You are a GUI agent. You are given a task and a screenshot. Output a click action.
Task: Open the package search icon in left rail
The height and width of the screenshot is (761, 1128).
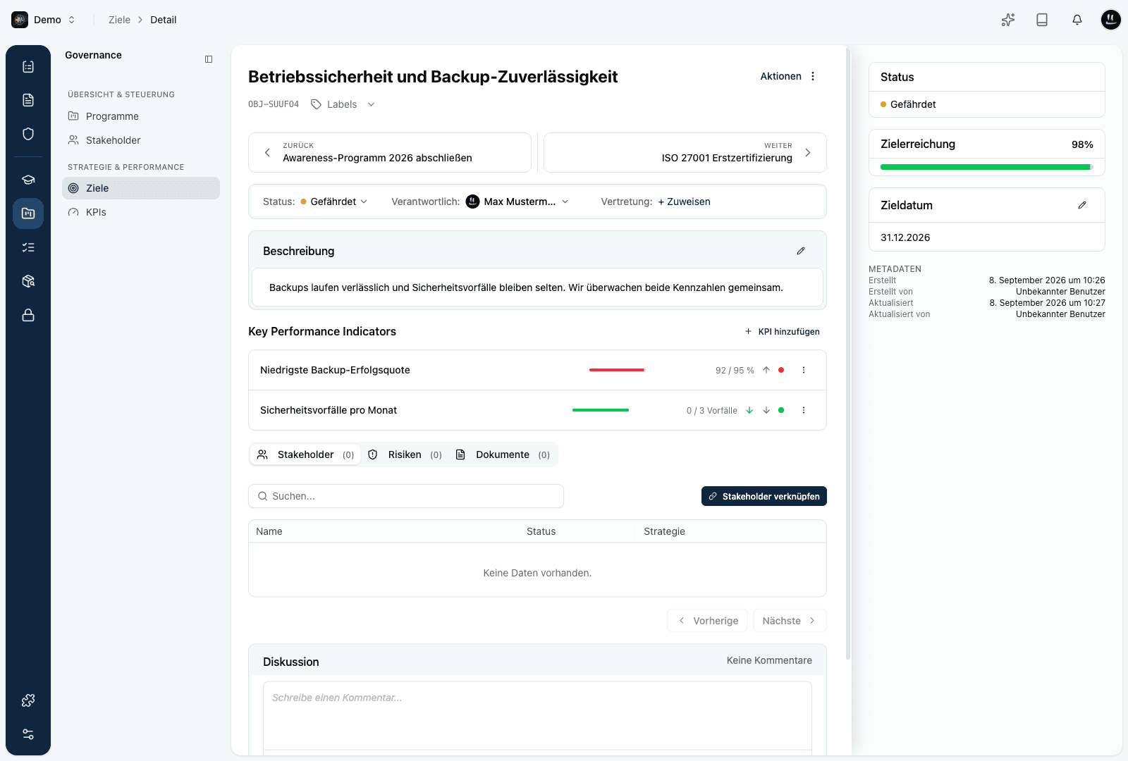pyautogui.click(x=28, y=281)
